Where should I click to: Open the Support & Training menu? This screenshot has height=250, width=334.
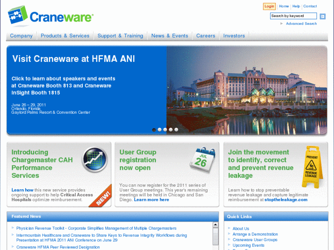tap(120, 36)
